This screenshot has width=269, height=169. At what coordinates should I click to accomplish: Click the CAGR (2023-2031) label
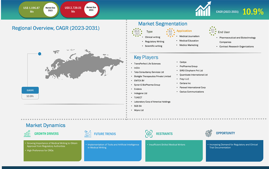227,12
